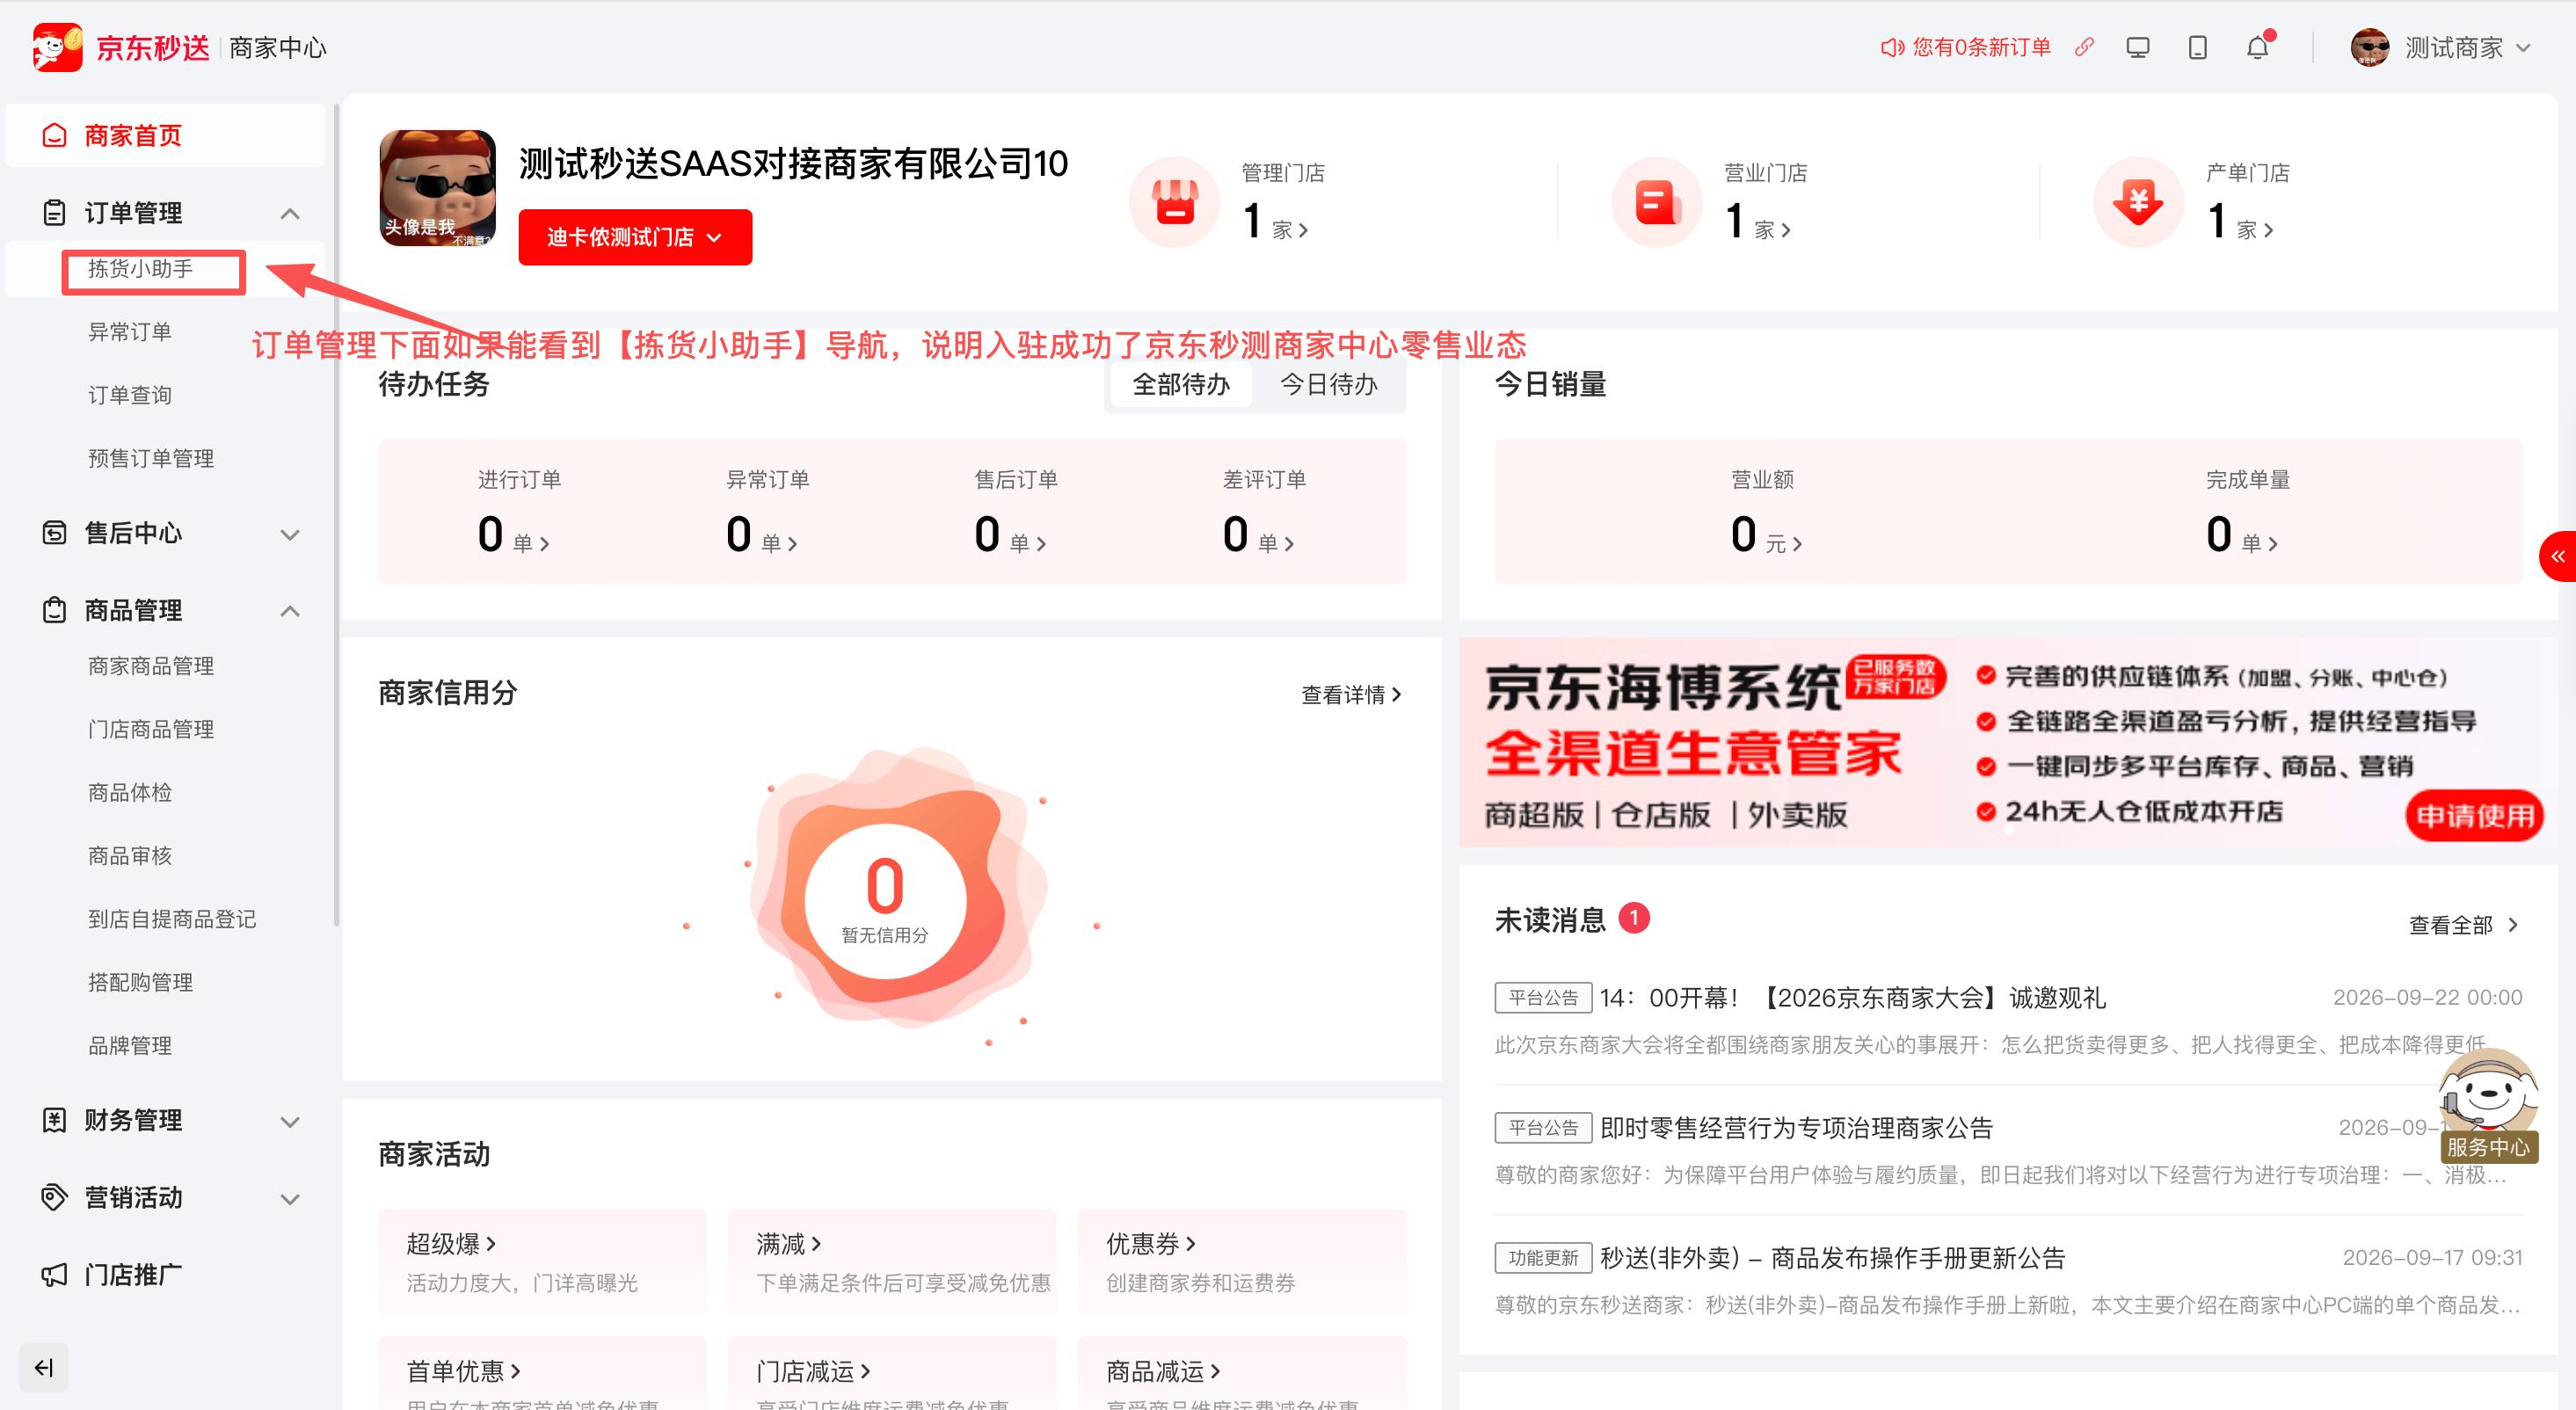The height and width of the screenshot is (1410, 2576).
Task: Open the desktop monitor icon in header
Action: [2137, 48]
